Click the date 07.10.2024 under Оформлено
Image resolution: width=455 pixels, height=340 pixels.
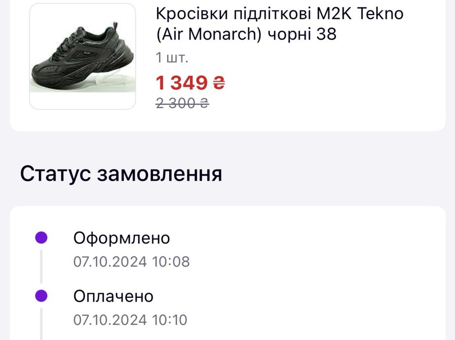coord(110,262)
